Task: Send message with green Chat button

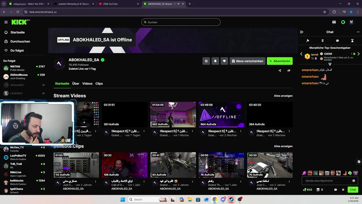Action: click(x=353, y=190)
